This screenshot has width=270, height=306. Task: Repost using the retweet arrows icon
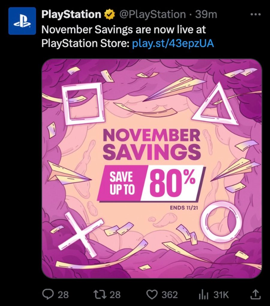100,294
